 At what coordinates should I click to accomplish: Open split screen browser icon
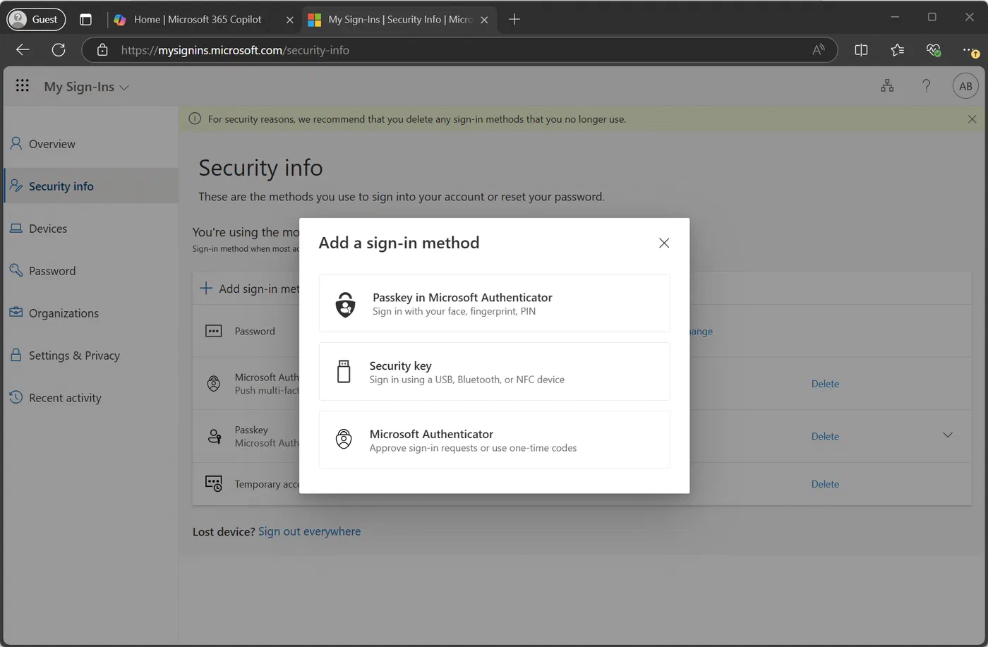[861, 50]
